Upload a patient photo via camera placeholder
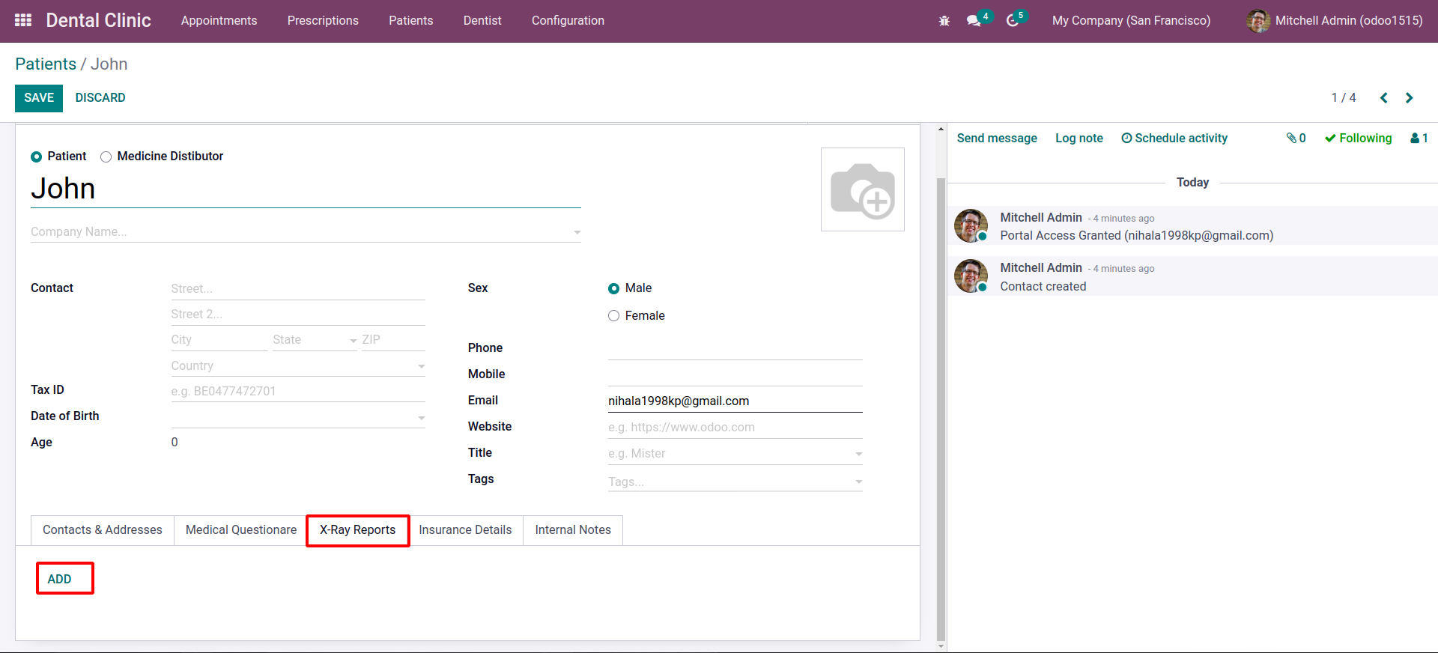The image size is (1438, 653). [x=863, y=189]
